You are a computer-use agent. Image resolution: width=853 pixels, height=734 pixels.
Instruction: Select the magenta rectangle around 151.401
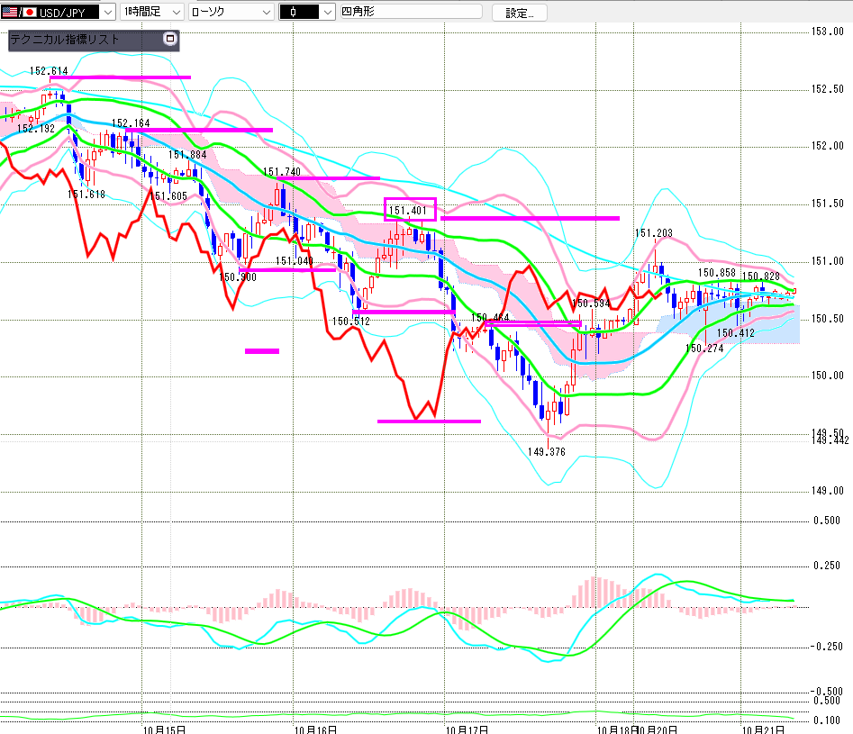point(410,209)
